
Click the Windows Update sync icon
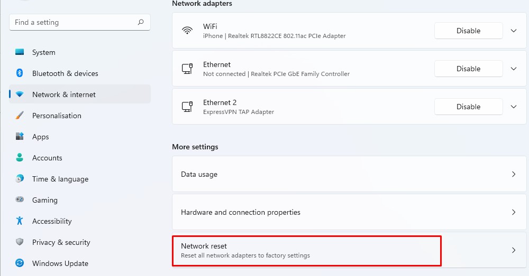pos(20,263)
